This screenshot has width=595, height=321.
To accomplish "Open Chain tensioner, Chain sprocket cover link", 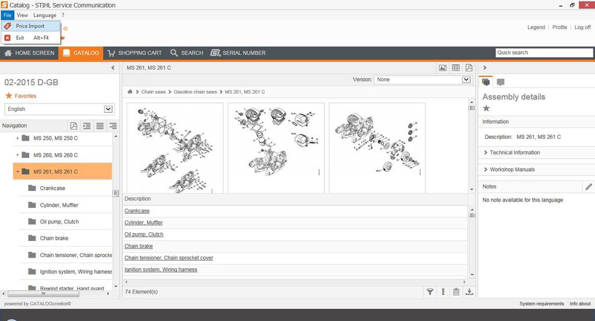I will [x=169, y=258].
